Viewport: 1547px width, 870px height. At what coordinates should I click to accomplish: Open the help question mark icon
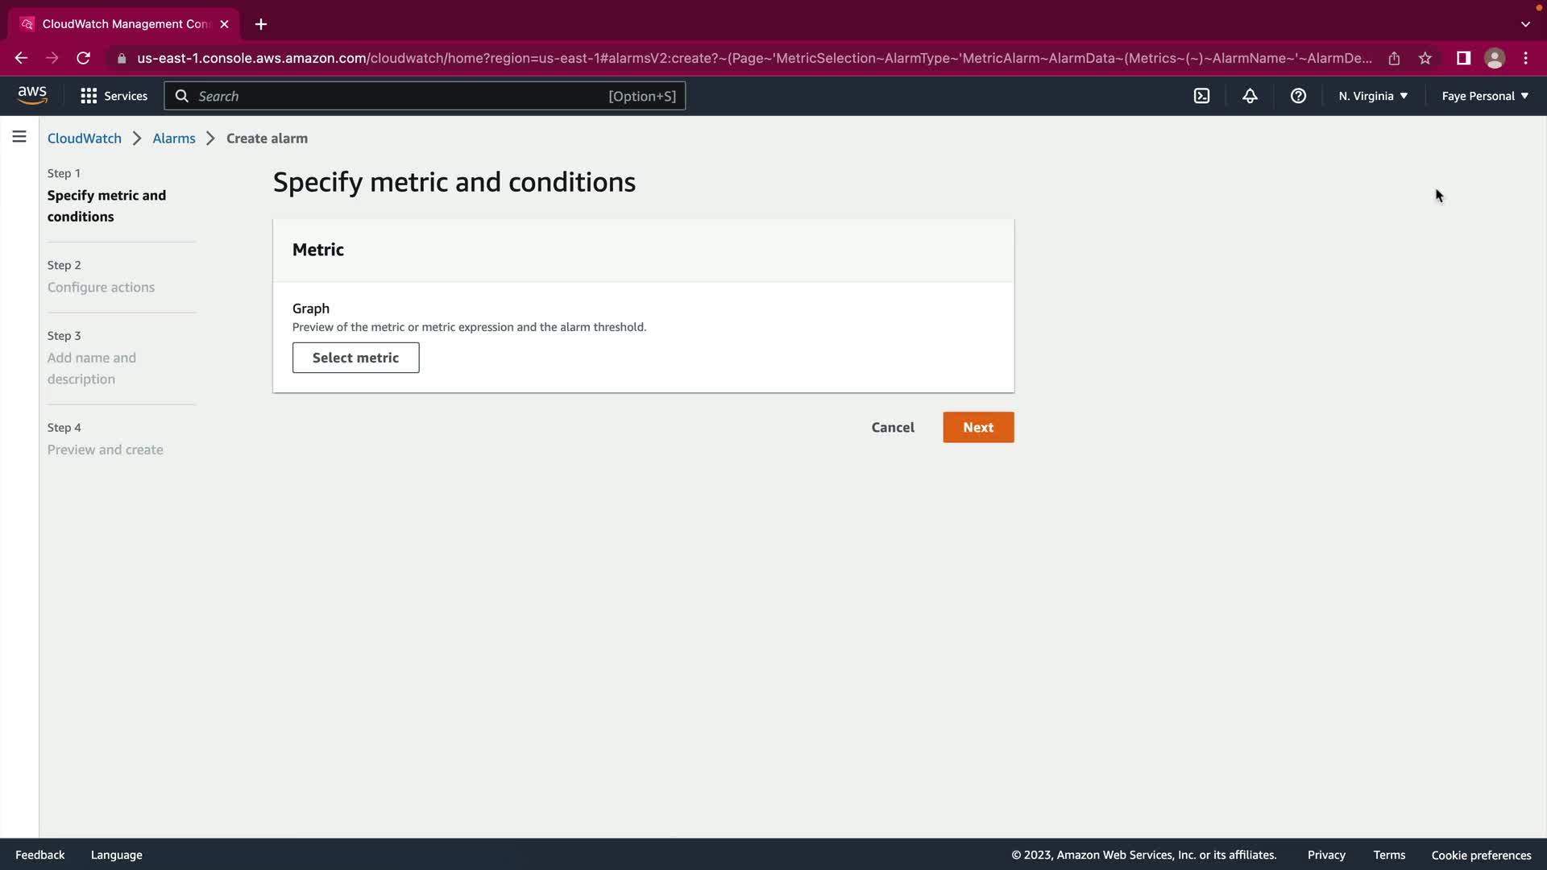click(1298, 96)
